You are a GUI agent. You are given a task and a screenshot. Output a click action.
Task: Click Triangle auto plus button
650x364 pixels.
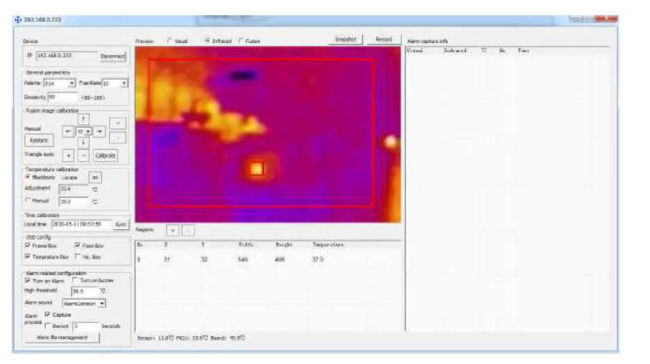point(68,156)
